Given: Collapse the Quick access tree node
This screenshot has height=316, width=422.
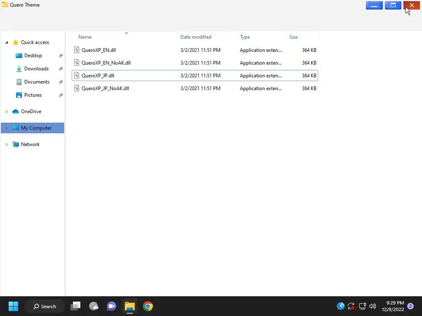Looking at the screenshot, I should [x=7, y=42].
